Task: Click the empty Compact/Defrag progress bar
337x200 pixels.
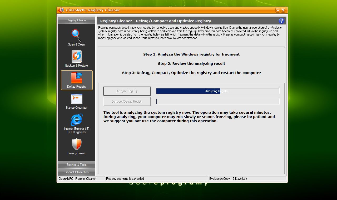Action: point(218,102)
